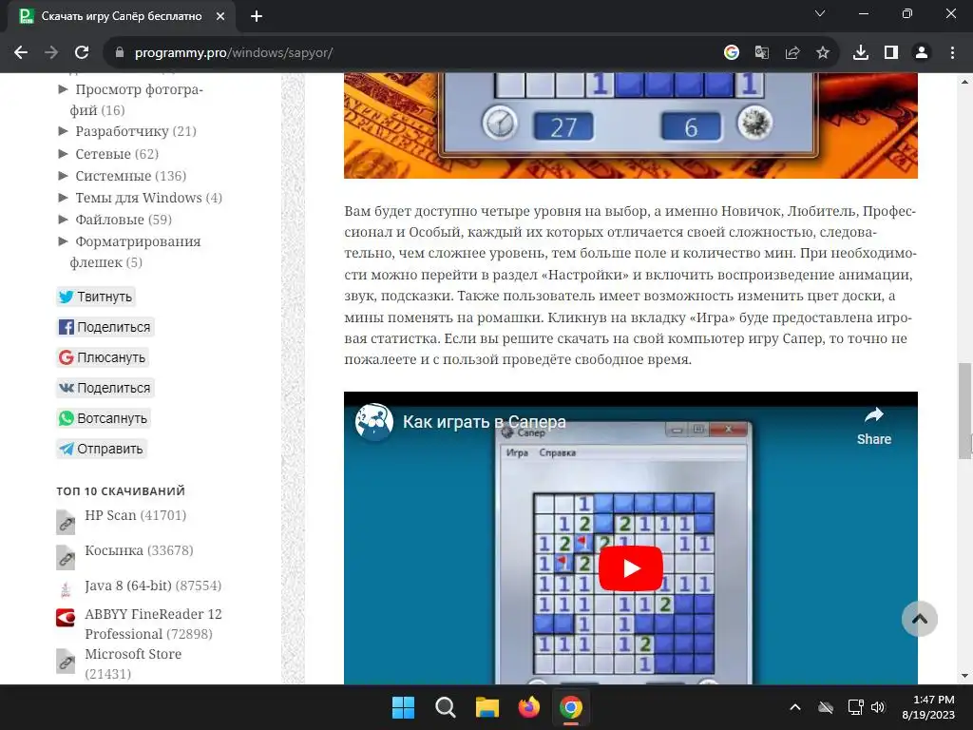Open a new tab with plus button
This screenshot has width=973, height=730.
pyautogui.click(x=257, y=16)
